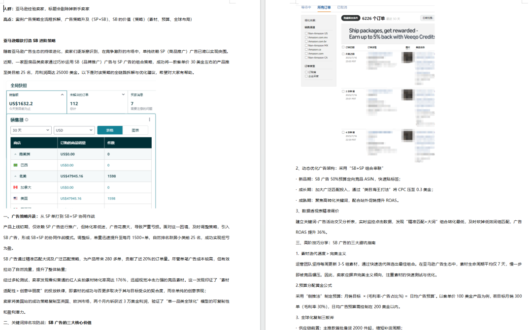Viewport: 532px width, 330px height.
Task: Switch to the 已取消 orders tab
Action: (342, 7)
